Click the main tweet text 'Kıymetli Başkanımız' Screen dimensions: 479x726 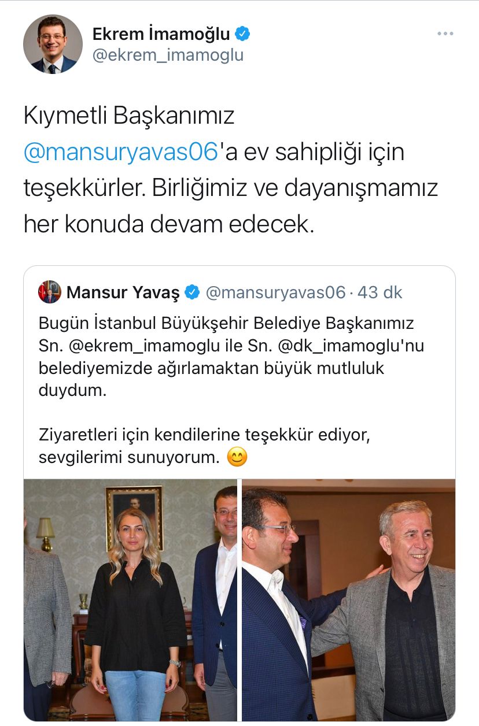coord(128,116)
